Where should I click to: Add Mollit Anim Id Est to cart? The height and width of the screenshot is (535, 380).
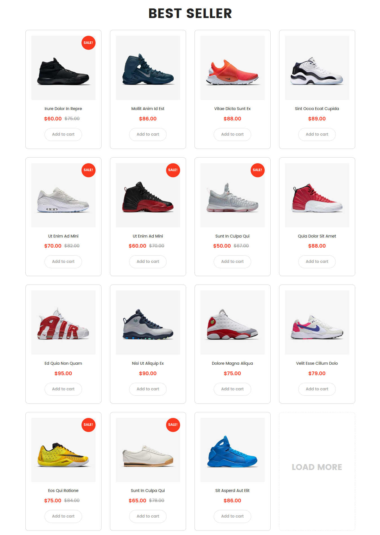tap(148, 135)
